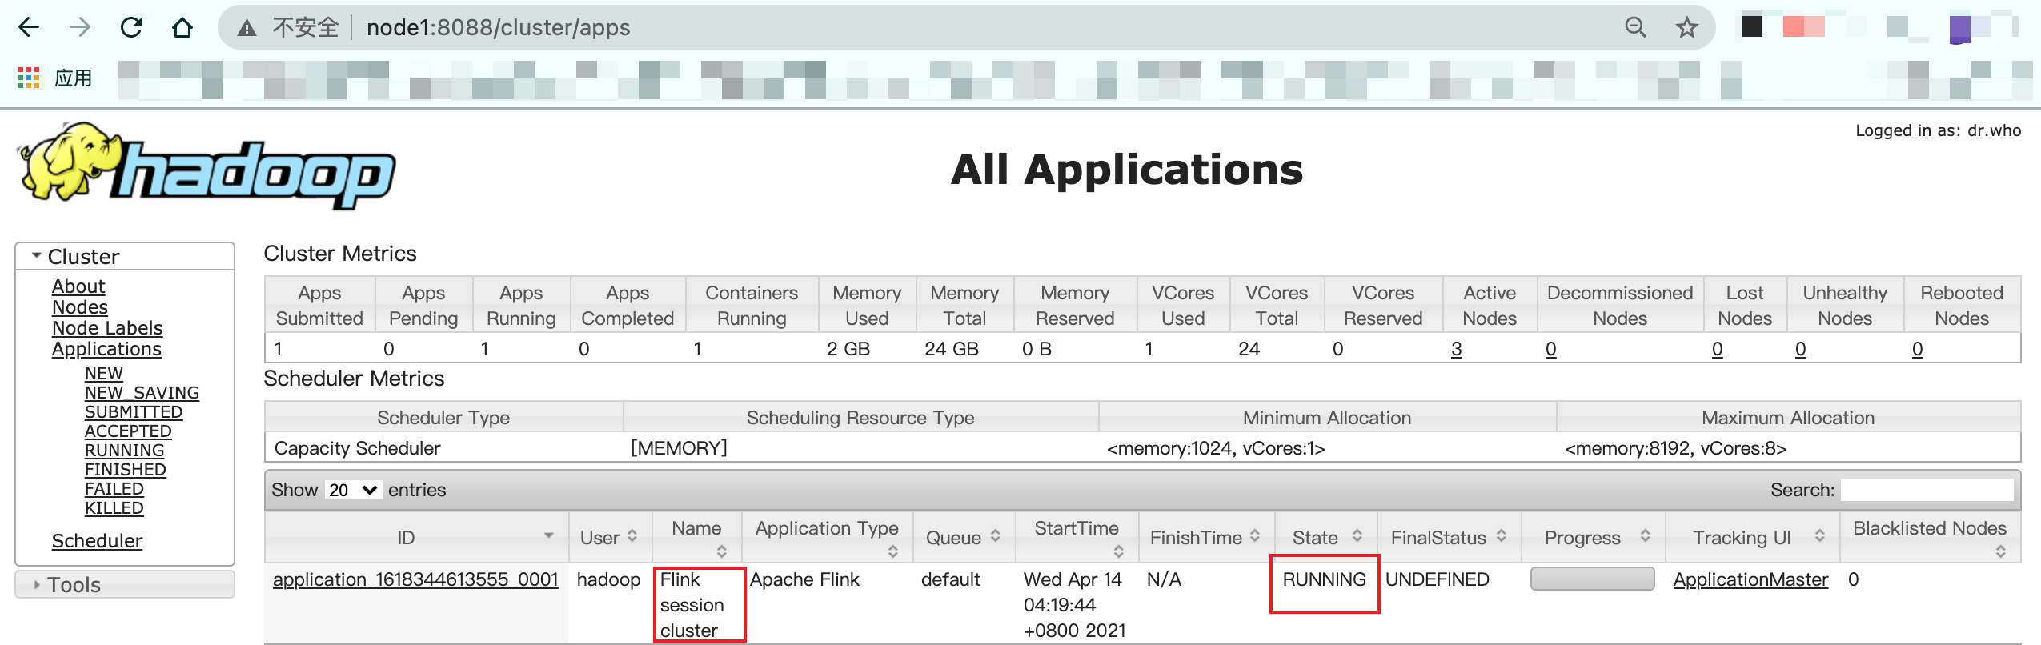The image size is (2041, 645).
Task: Click the default queue cell
Action: click(x=951, y=579)
